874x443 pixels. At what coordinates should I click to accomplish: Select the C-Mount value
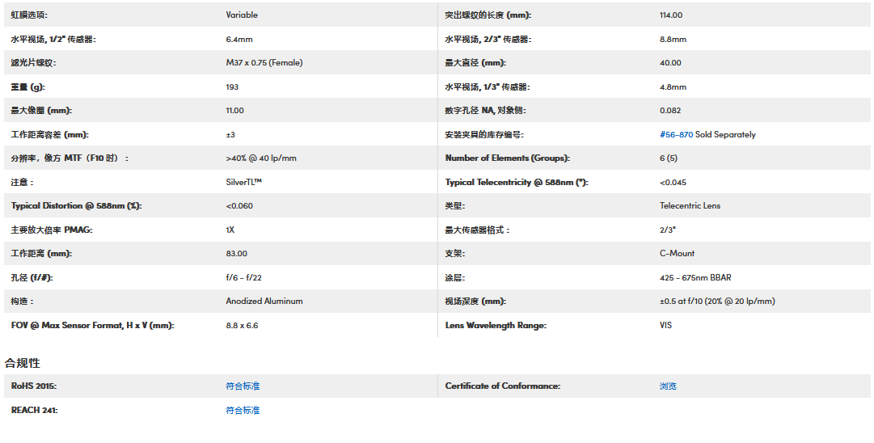pyautogui.click(x=677, y=254)
